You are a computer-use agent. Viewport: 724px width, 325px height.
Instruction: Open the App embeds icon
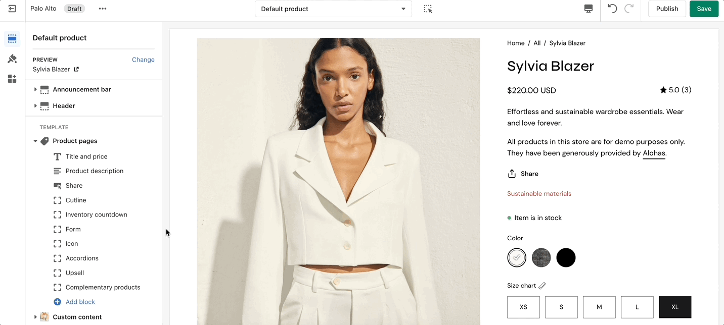pos(12,79)
